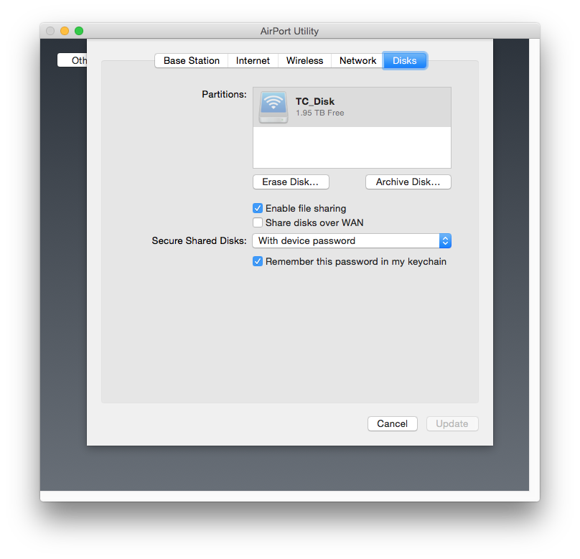Select the Network tab

click(x=357, y=60)
